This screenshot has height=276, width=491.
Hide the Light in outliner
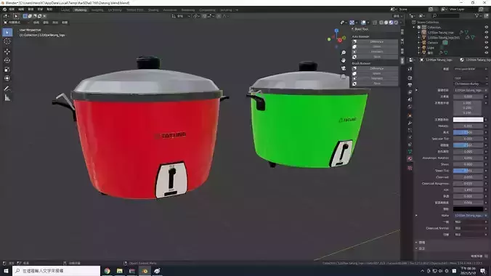point(487,48)
